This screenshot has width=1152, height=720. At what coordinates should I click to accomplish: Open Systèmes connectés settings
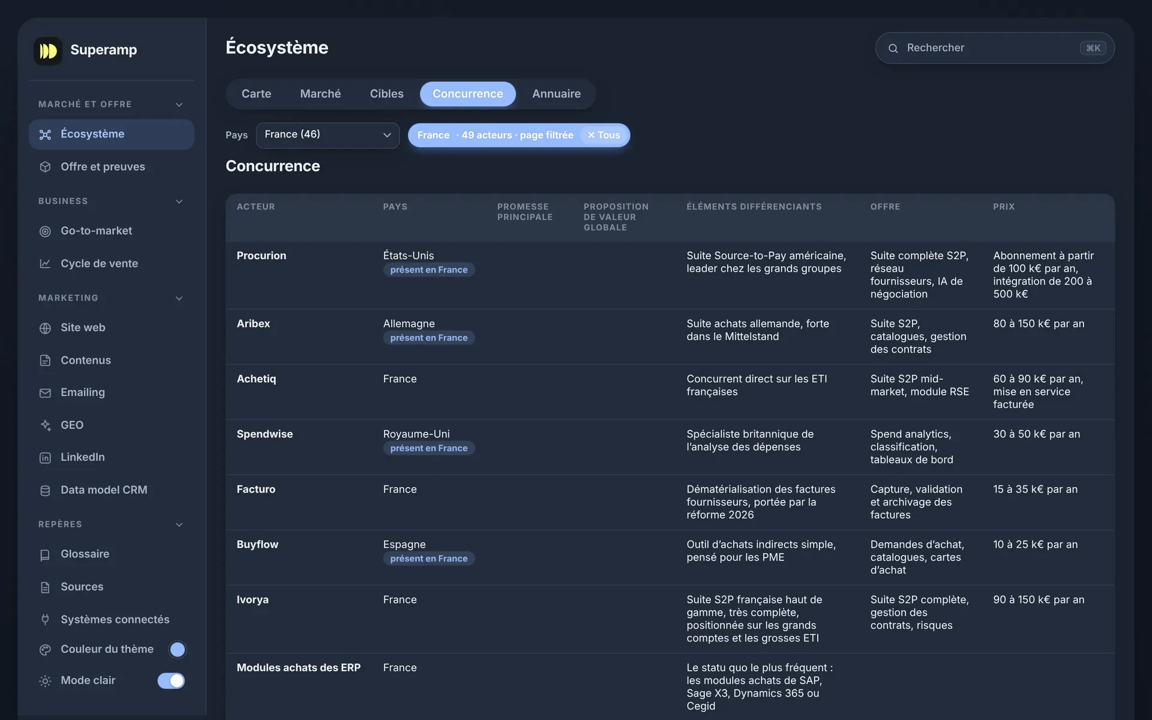coord(112,619)
